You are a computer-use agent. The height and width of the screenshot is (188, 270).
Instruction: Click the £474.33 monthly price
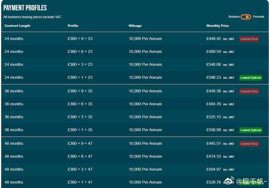point(214,156)
